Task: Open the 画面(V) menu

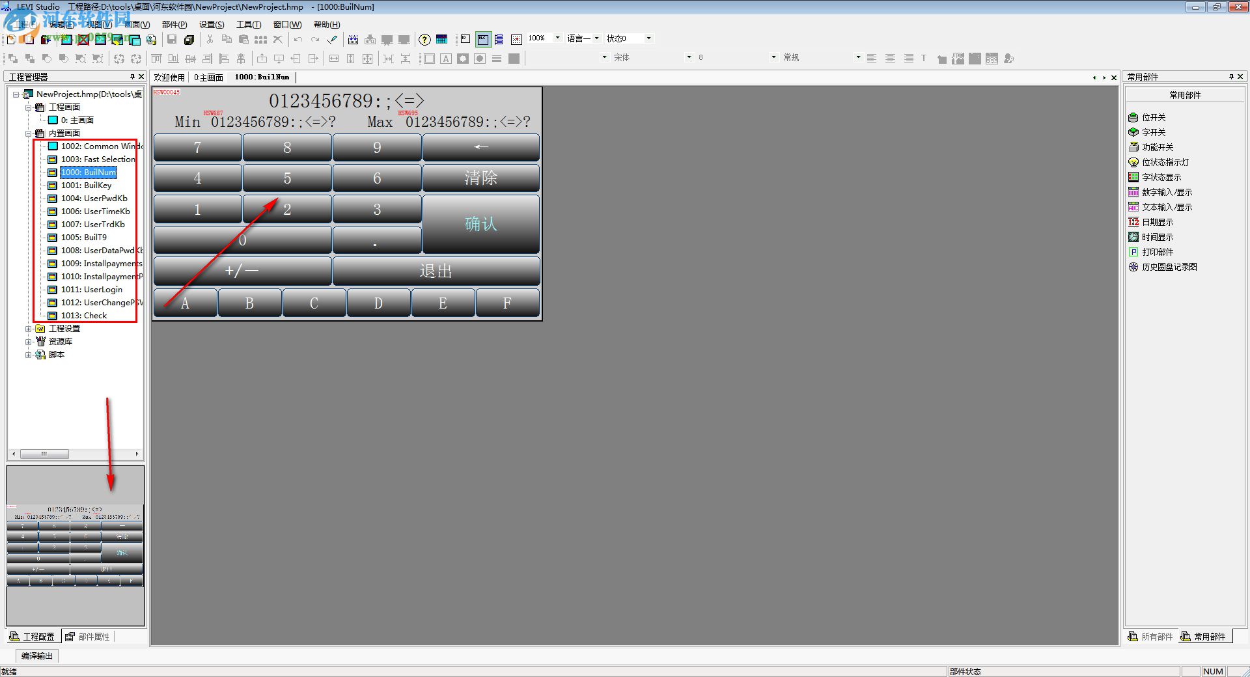Action: pos(137,25)
